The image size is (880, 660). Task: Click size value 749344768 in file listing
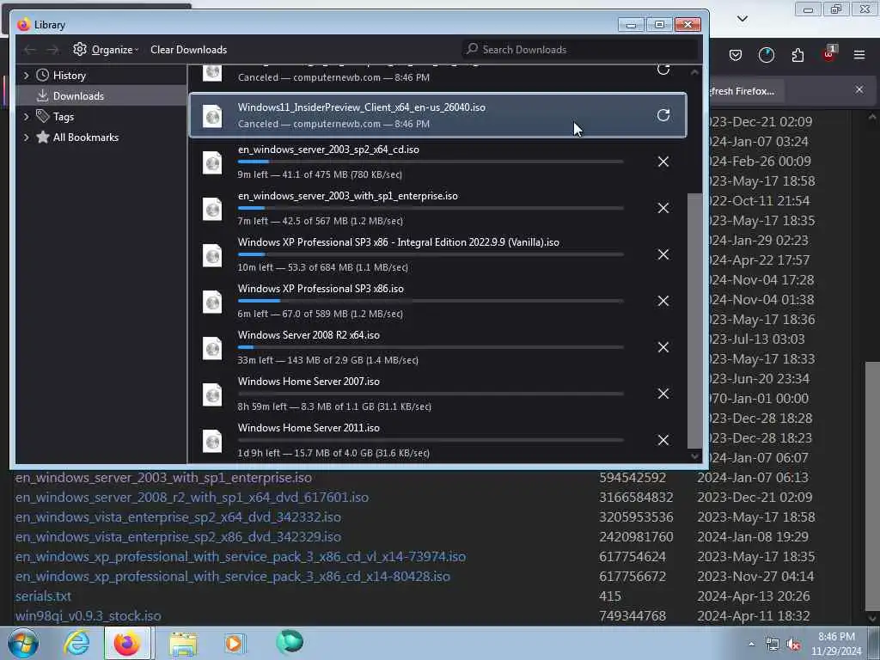pos(632,615)
